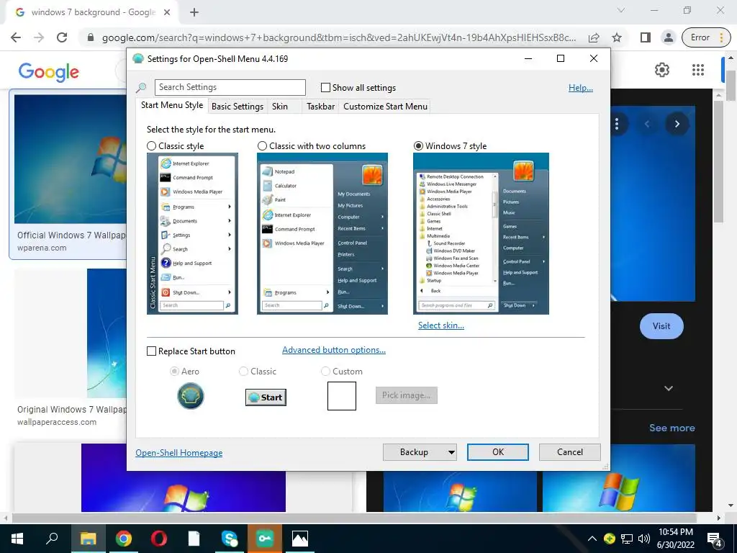The image size is (737, 553).
Task: Choose the Classic button radio option
Action: [243, 372]
